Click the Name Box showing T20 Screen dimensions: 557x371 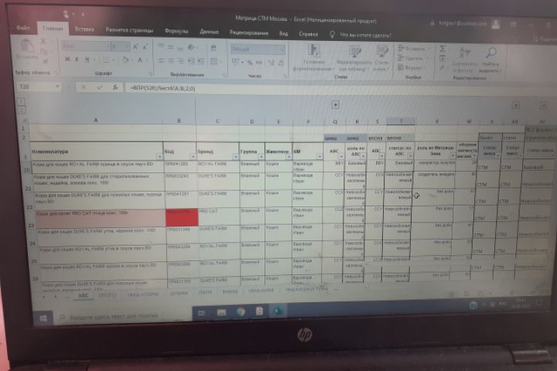click(x=38, y=87)
